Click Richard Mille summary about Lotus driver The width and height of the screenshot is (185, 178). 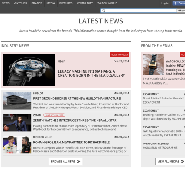(80, 150)
